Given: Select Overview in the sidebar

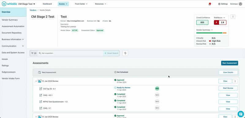Looking at the screenshot, I should click(13, 12).
